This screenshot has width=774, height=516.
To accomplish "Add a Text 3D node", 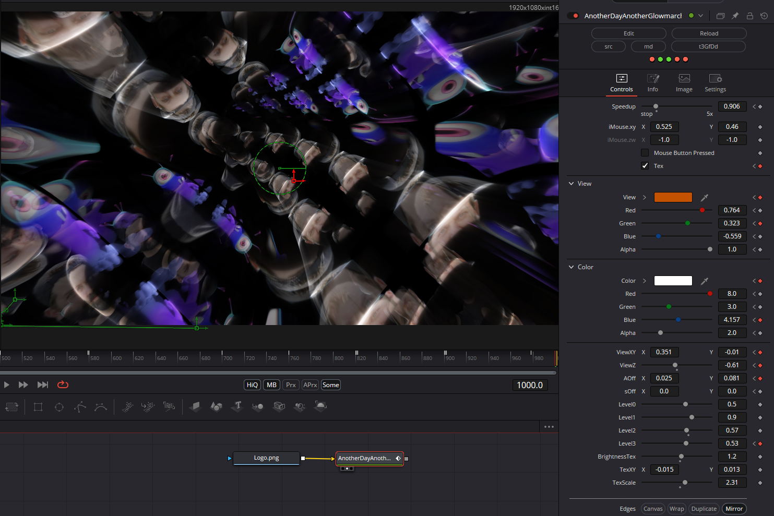I will coord(237,406).
